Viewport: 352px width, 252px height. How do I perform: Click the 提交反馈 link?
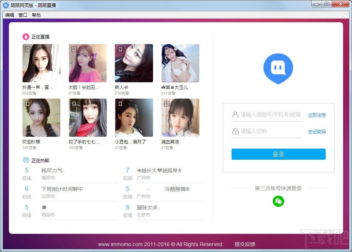[245, 244]
